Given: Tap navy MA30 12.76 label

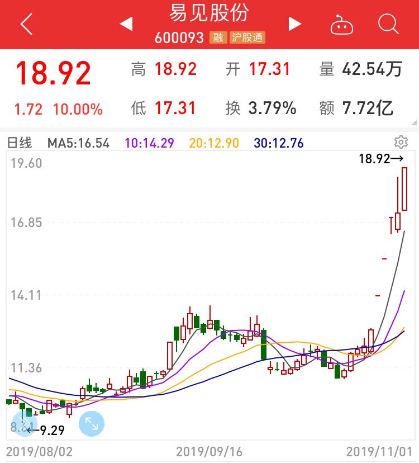Looking at the screenshot, I should [x=279, y=143].
